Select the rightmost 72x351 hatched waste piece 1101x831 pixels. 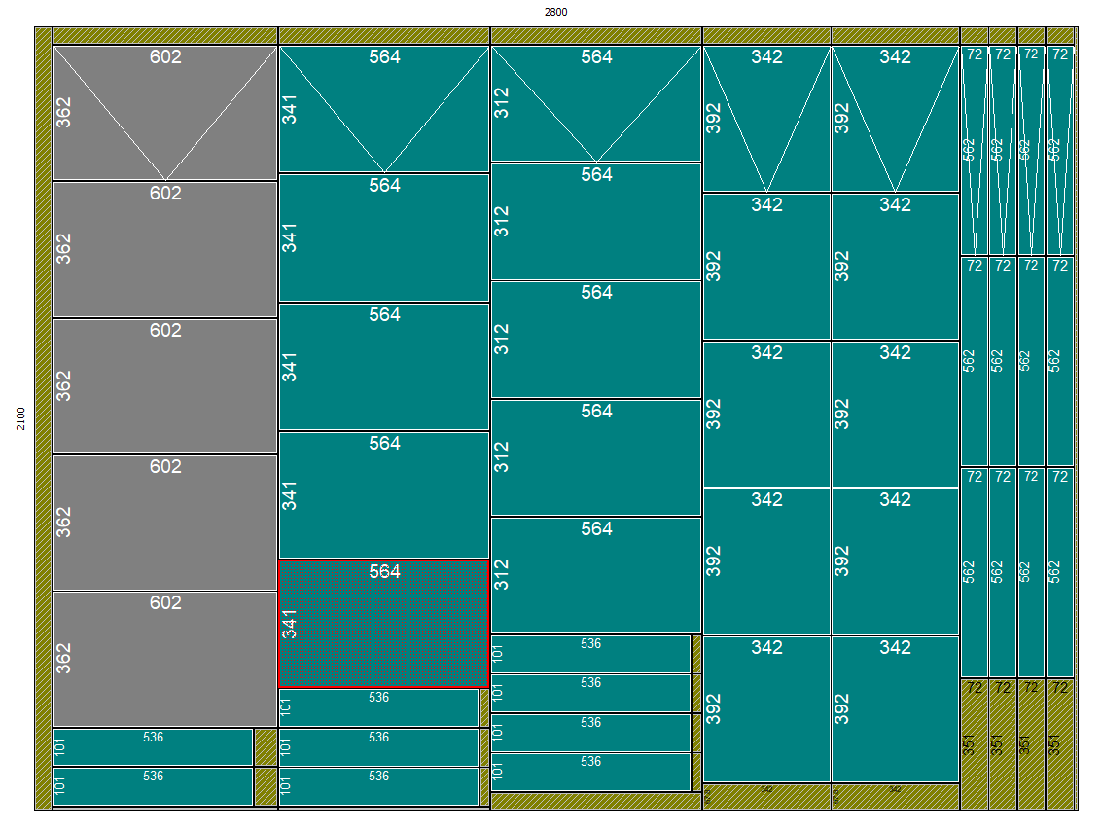(x=1060, y=744)
